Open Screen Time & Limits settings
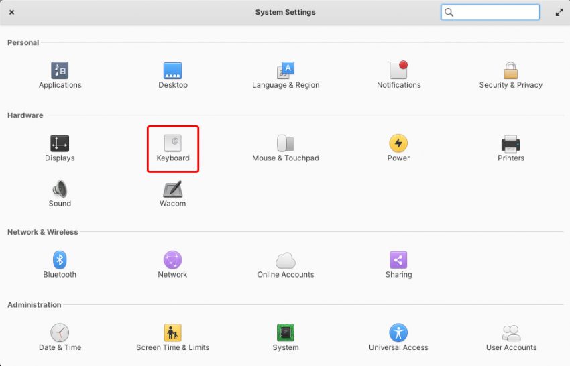The height and width of the screenshot is (366, 570). pyautogui.click(x=173, y=333)
